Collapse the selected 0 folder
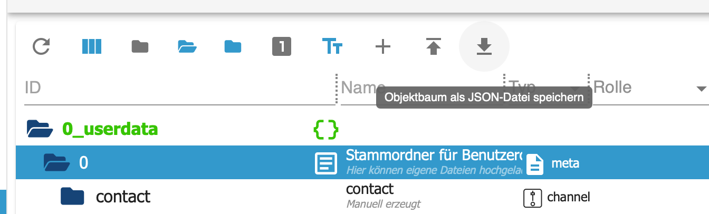 coord(57,162)
